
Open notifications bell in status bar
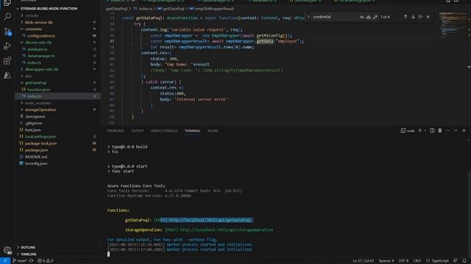[x=464, y=261]
